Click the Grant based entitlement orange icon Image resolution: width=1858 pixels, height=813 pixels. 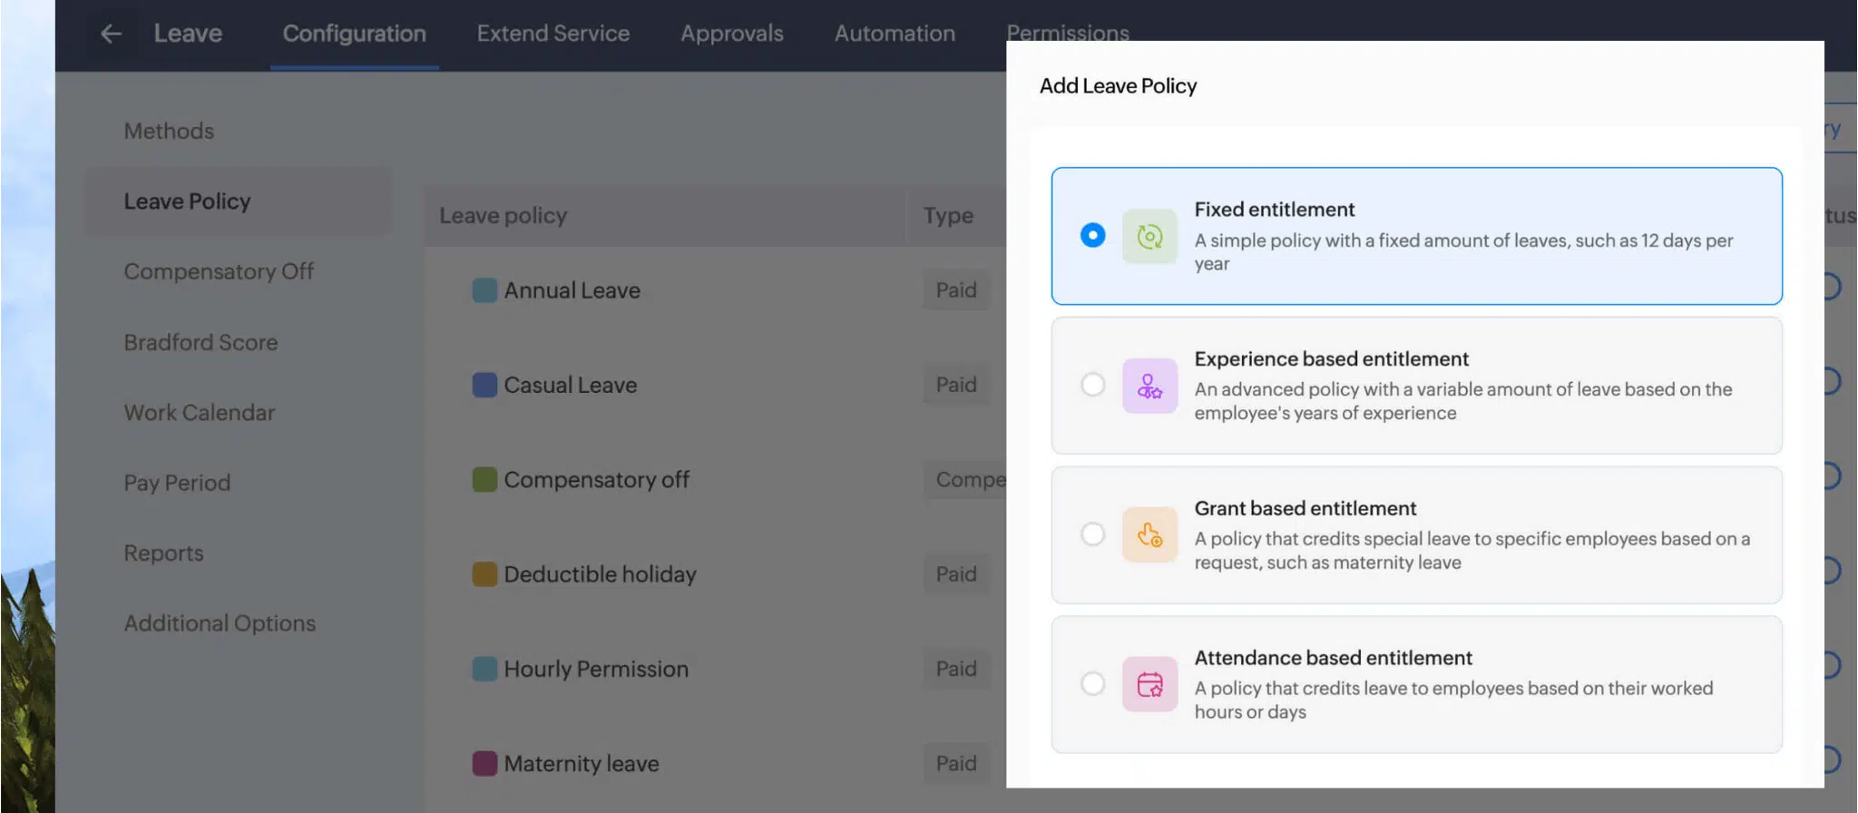pyautogui.click(x=1149, y=535)
